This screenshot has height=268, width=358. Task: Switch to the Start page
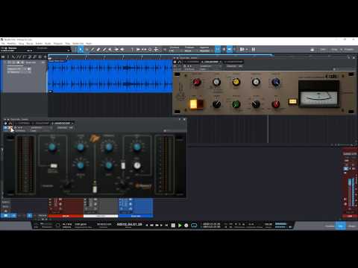tap(323, 49)
